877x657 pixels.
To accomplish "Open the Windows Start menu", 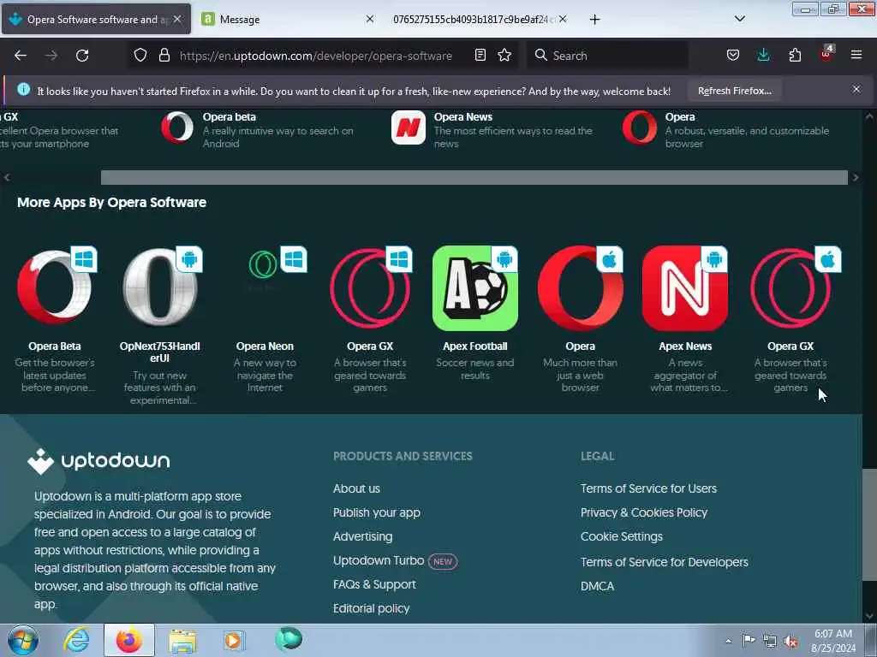I will (23, 640).
